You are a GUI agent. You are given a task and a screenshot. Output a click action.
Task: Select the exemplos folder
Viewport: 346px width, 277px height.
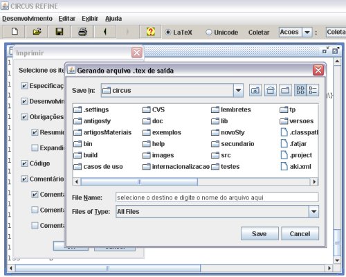point(161,132)
